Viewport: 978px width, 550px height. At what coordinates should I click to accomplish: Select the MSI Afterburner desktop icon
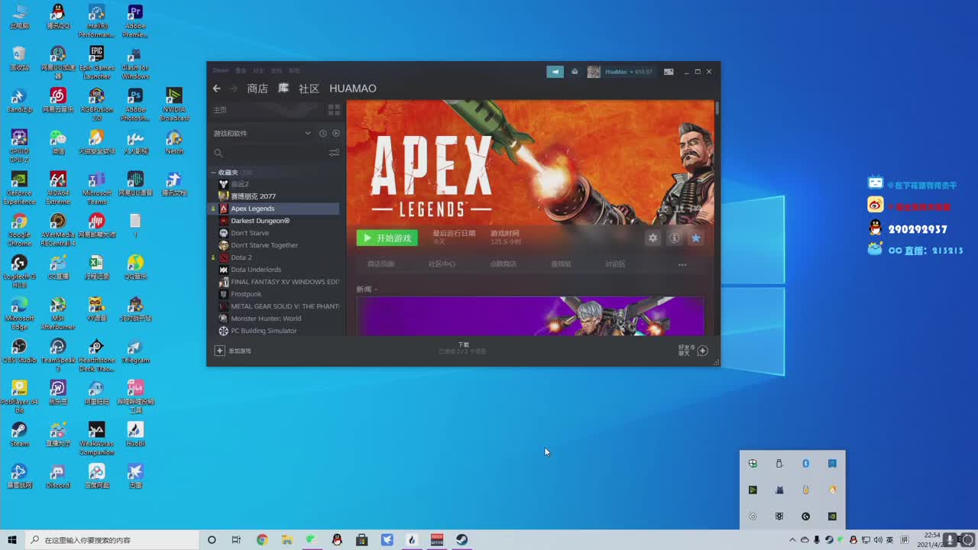(x=57, y=312)
